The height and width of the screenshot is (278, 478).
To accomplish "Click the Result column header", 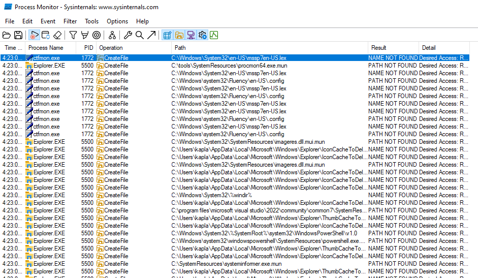I will point(393,48).
